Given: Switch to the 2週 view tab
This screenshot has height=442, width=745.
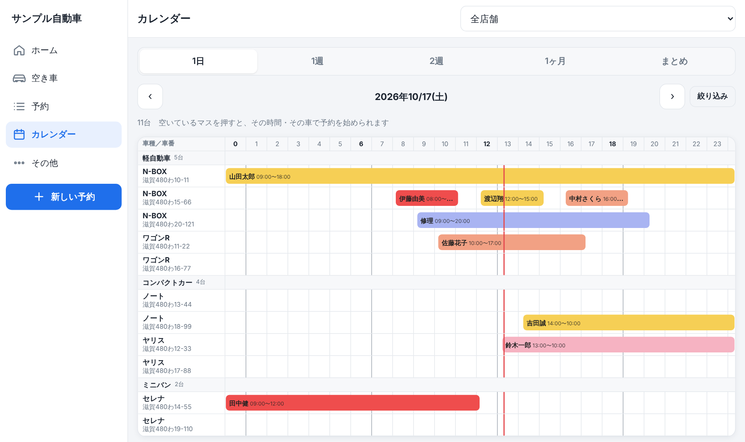Looking at the screenshot, I should [436, 61].
